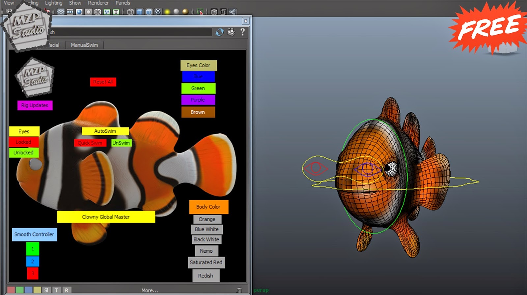Click the More... link
527x295 pixels.
[x=150, y=290]
